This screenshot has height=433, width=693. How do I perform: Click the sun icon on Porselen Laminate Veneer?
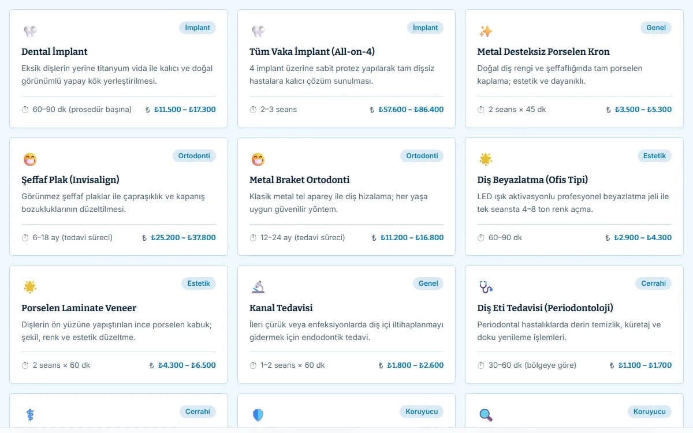click(x=30, y=287)
